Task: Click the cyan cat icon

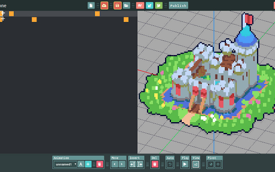Action: (150, 6)
